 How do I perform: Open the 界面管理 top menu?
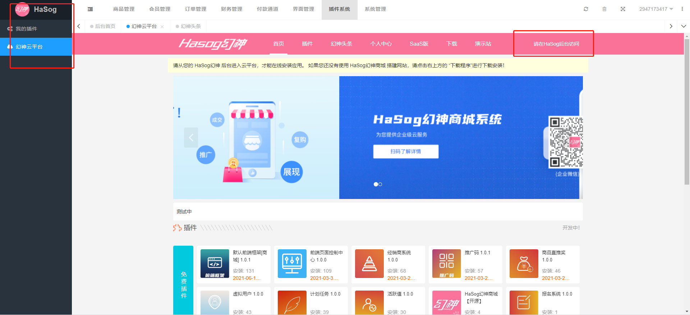point(303,9)
